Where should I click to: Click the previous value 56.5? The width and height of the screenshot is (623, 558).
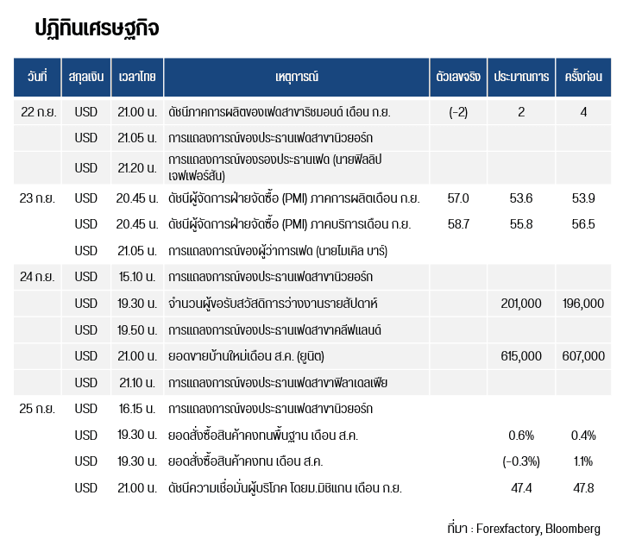[x=583, y=224]
